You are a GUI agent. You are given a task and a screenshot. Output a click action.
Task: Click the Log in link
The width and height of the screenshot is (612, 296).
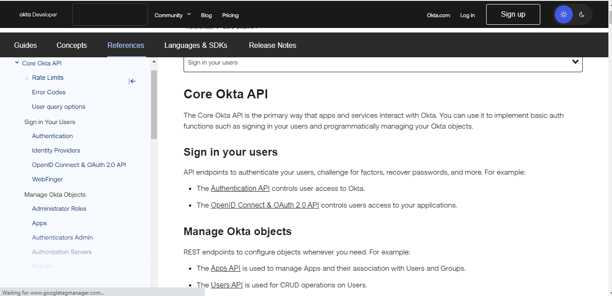point(467,15)
